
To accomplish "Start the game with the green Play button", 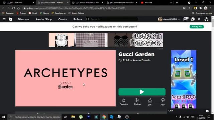I will 142,92.
